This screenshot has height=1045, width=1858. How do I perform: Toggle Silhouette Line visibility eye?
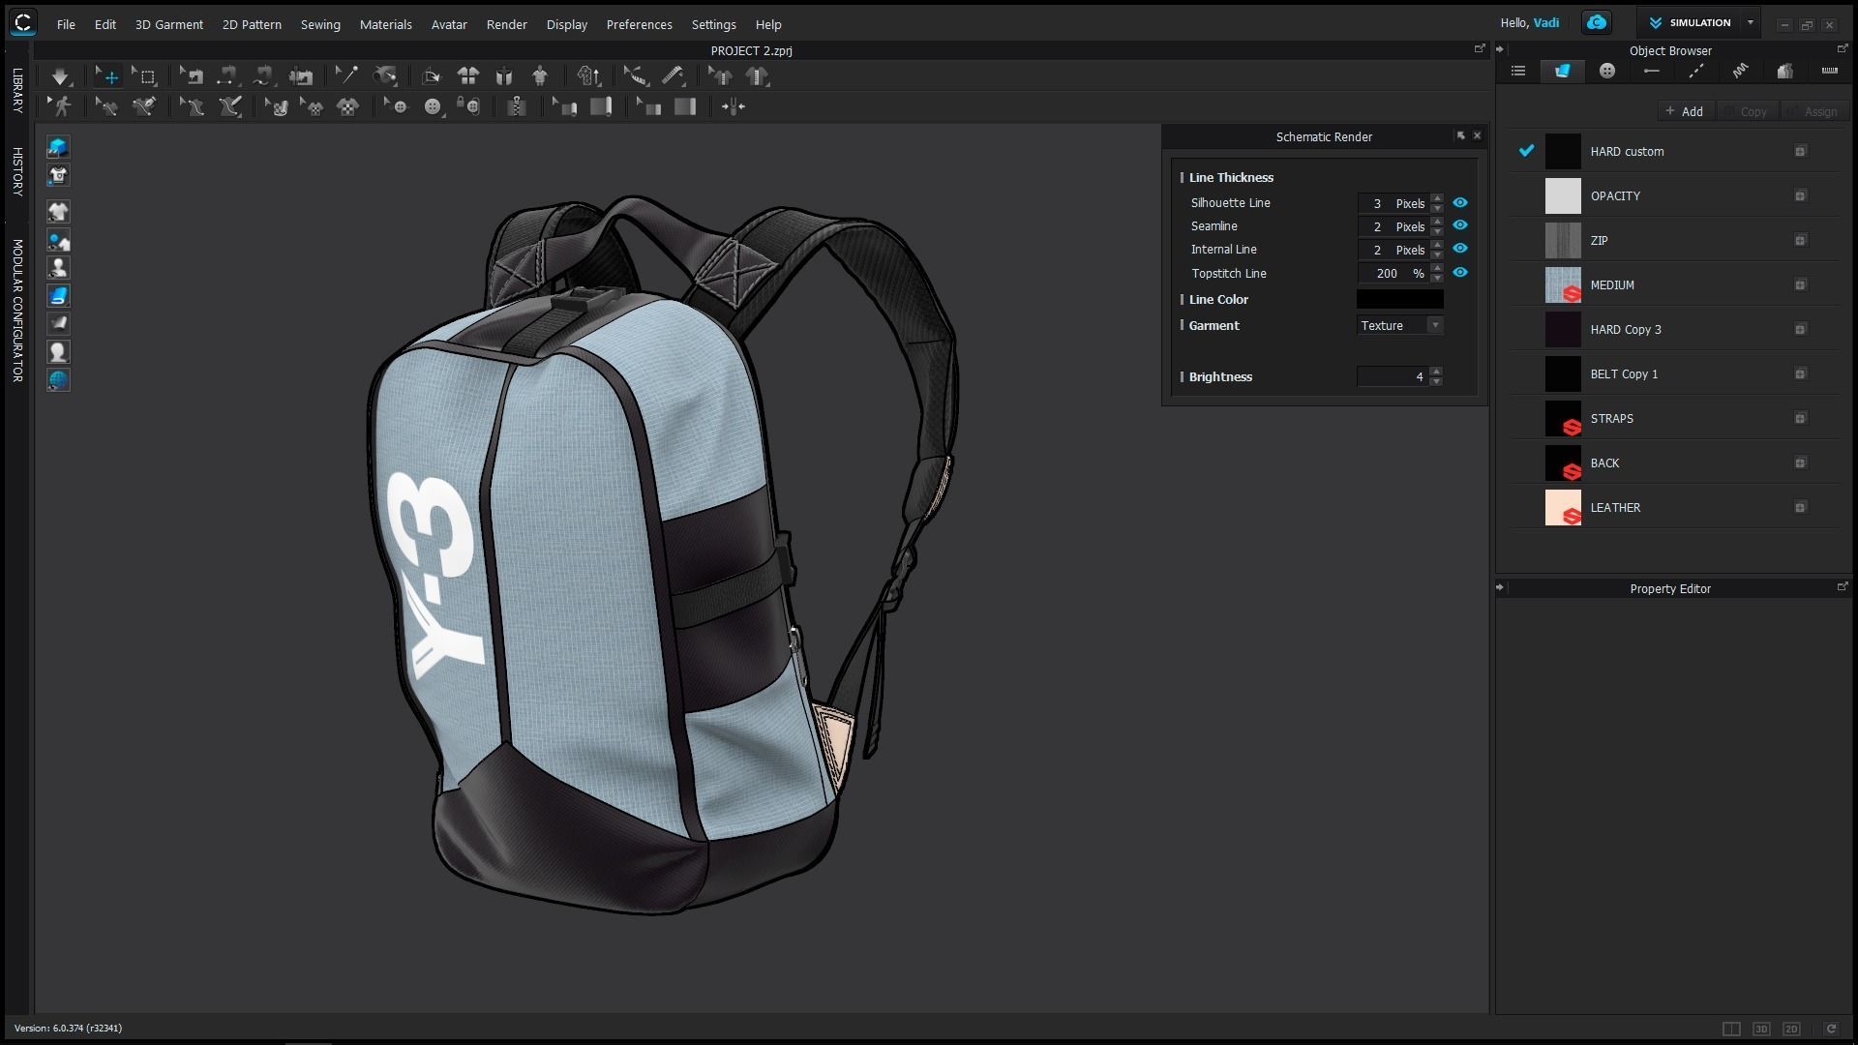1460,203
